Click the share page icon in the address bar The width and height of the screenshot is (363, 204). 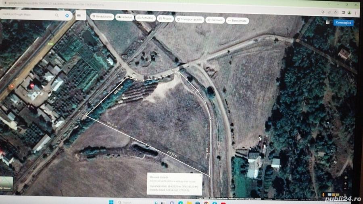(x=329, y=12)
